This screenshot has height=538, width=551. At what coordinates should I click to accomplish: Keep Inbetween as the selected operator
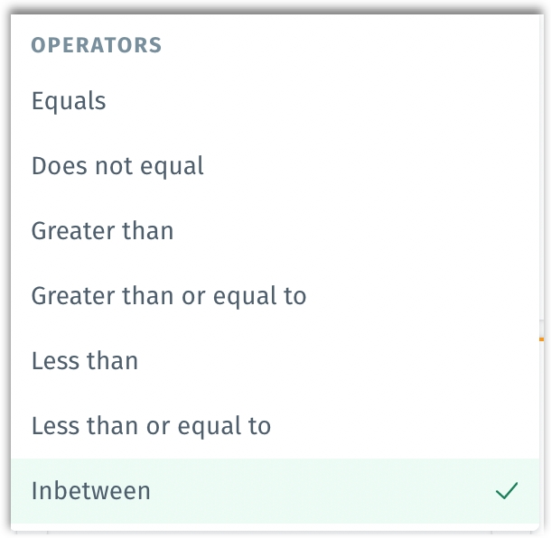point(91,491)
